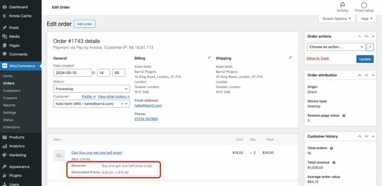Click the $1,036.00 total revenue value
Screen dimensions: 382x186
tap(315, 167)
